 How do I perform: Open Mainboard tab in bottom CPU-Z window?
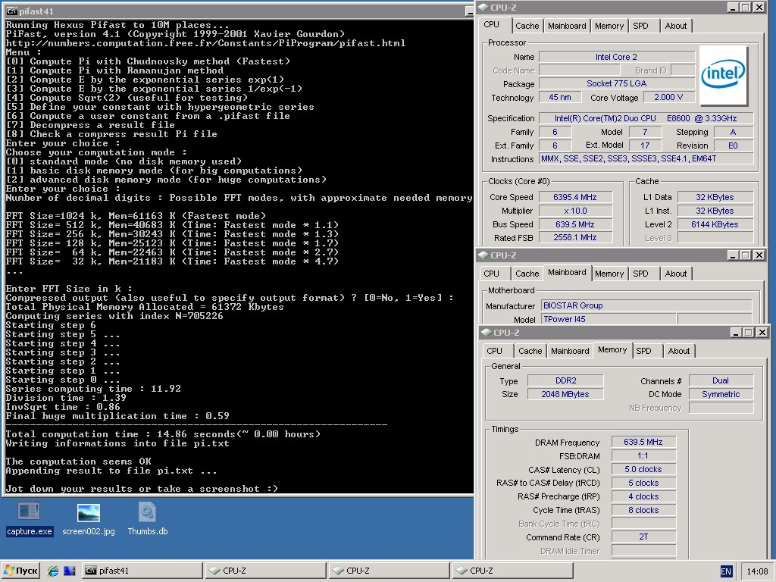pos(570,351)
